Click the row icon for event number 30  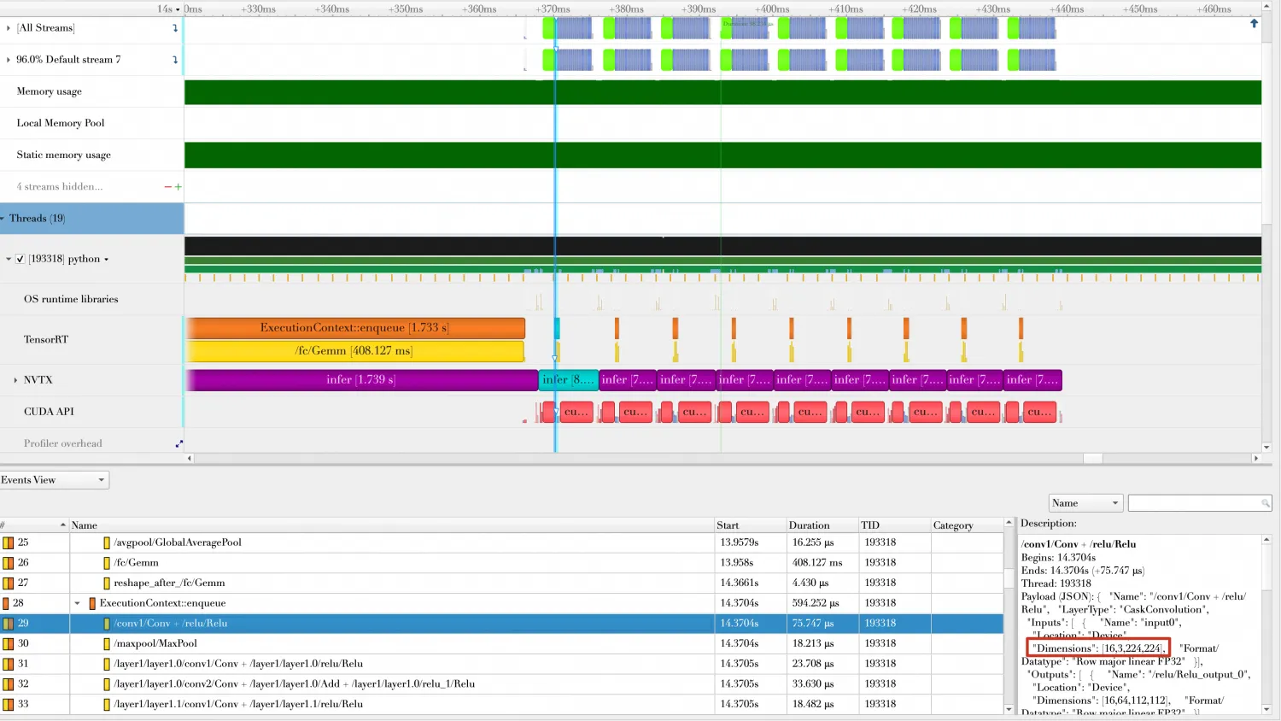tap(8, 643)
